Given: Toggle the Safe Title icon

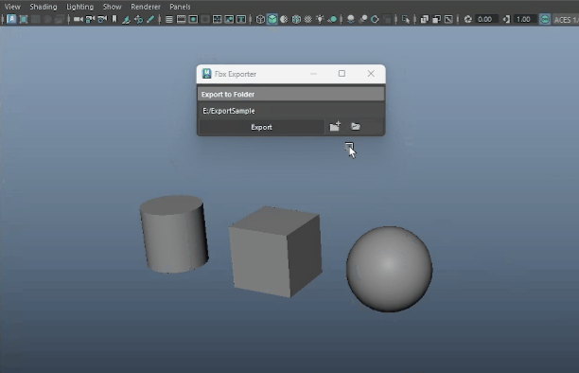Looking at the screenshot, I should (x=241, y=19).
